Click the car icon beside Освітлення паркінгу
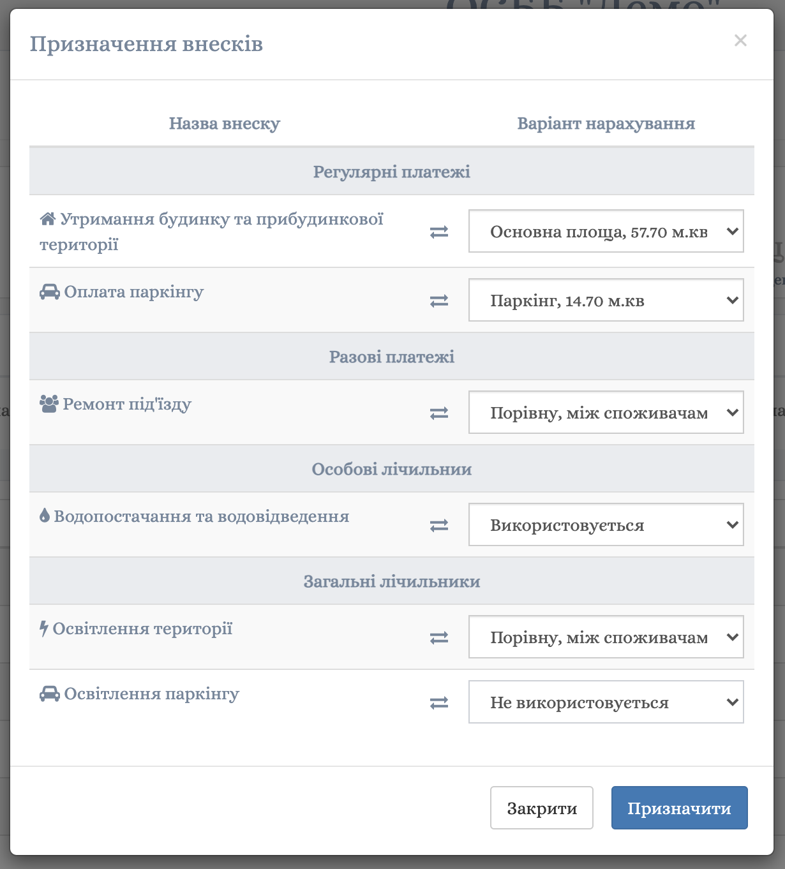The image size is (785, 869). coord(50,694)
